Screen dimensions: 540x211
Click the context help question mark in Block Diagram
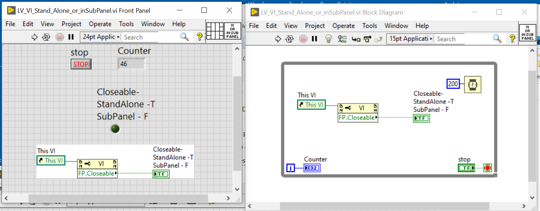512,39
